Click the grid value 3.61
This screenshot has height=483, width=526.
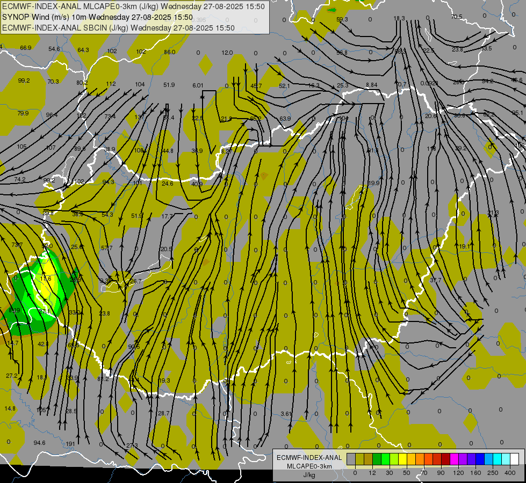pyautogui.click(x=286, y=414)
